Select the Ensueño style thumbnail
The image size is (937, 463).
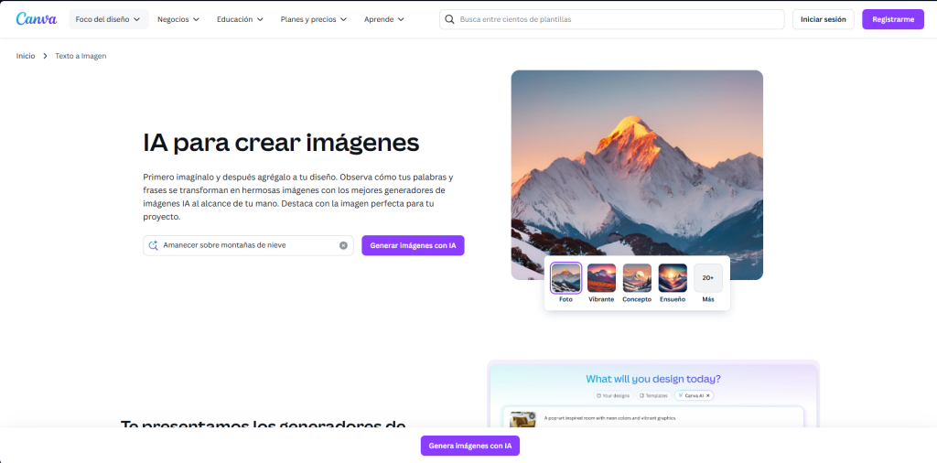pyautogui.click(x=673, y=278)
